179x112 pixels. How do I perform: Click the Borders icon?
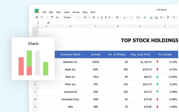(x=125, y=17)
